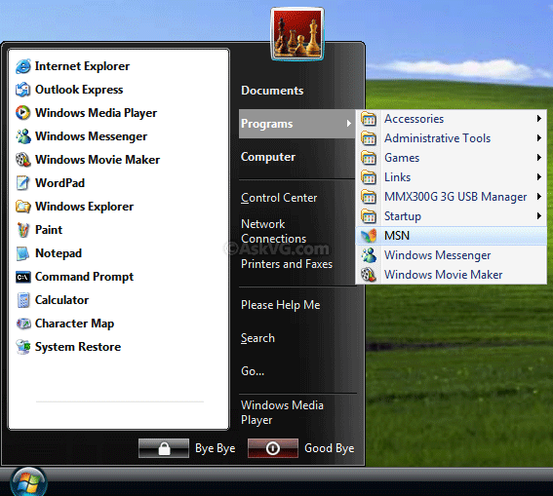Click the Character Map icon
This screenshot has height=496, width=553.
23,324
